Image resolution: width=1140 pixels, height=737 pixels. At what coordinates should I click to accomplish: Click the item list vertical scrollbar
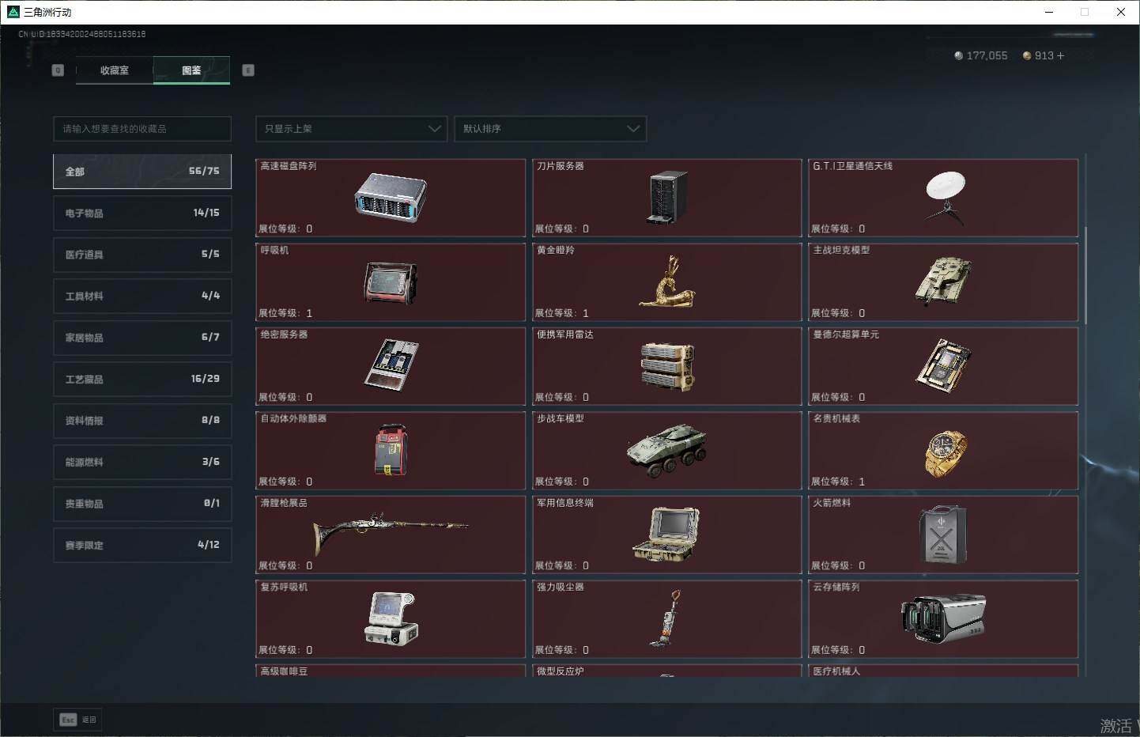[x=1085, y=275]
